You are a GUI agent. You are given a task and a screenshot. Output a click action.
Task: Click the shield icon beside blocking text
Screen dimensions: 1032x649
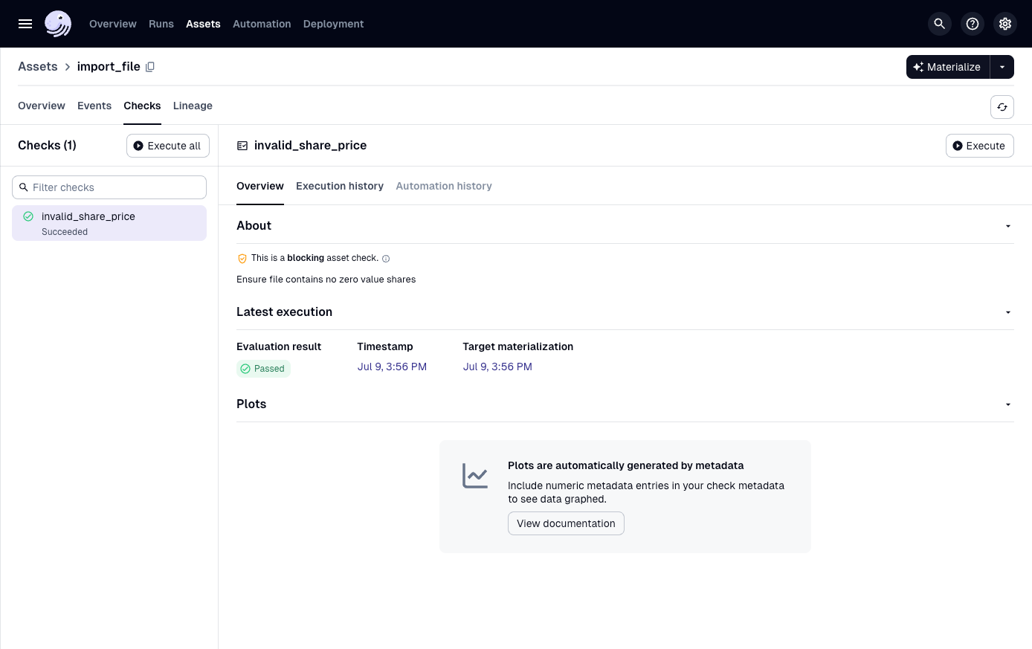[x=242, y=258]
